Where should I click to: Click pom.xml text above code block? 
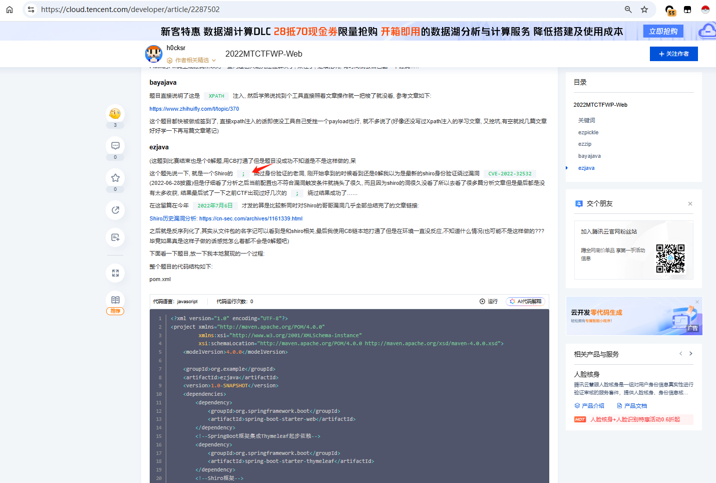point(160,280)
